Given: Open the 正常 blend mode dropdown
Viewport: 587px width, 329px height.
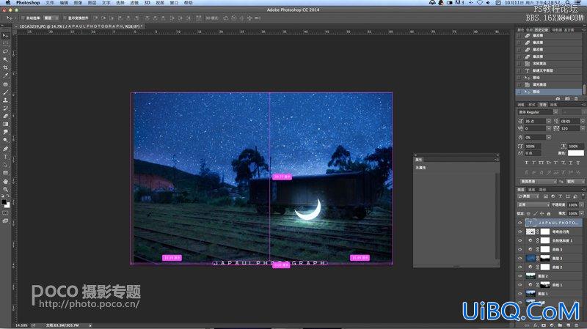Looking at the screenshot, I should (533, 205).
